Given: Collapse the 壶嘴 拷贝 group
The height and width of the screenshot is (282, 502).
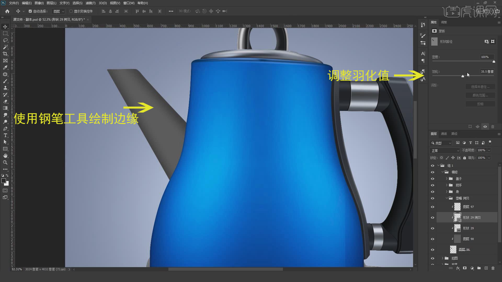Looking at the screenshot, I should click(447, 198).
